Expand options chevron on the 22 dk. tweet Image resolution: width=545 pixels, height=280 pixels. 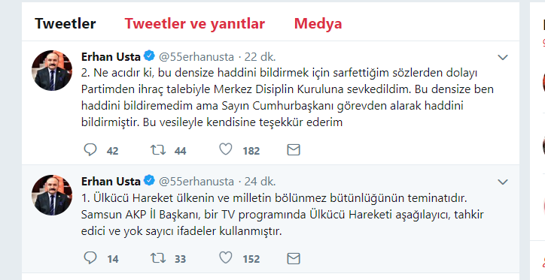click(503, 57)
